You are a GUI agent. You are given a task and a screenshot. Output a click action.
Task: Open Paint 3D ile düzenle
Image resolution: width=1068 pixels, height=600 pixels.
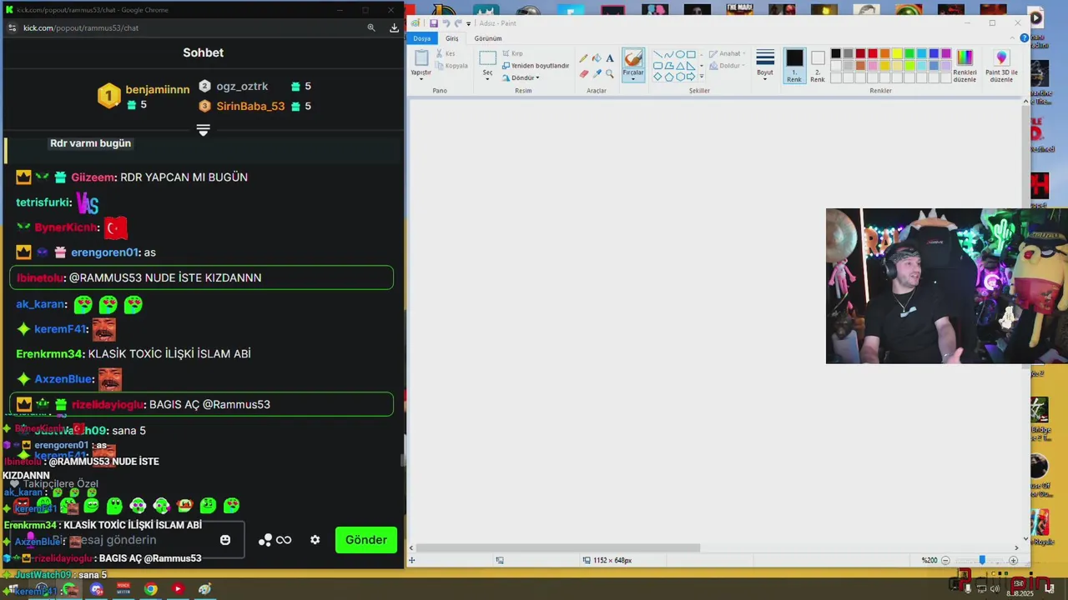click(1001, 65)
